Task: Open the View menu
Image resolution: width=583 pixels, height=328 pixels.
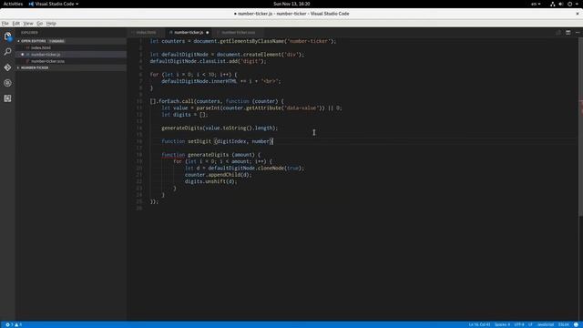Action: point(28,23)
